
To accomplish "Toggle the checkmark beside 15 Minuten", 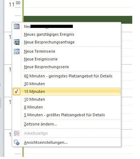I will [17, 92].
